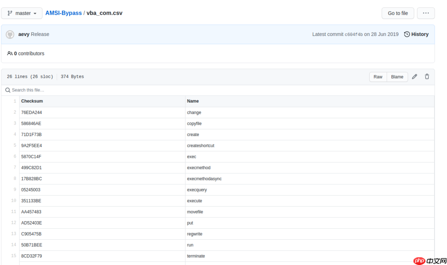Select checksum 76EDA244
The width and height of the screenshot is (447, 265).
click(31, 112)
